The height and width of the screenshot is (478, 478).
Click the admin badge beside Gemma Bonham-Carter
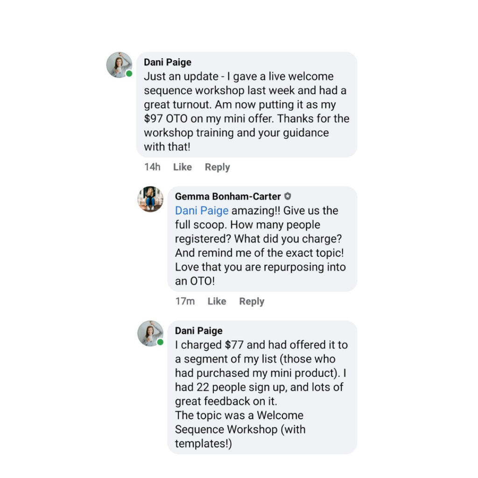[288, 197]
